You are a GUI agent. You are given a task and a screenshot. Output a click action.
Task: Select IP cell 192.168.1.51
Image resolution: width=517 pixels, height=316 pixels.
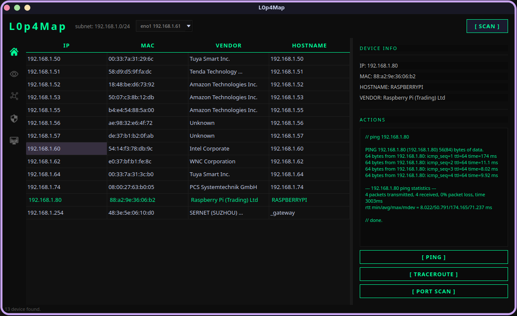[66, 72]
